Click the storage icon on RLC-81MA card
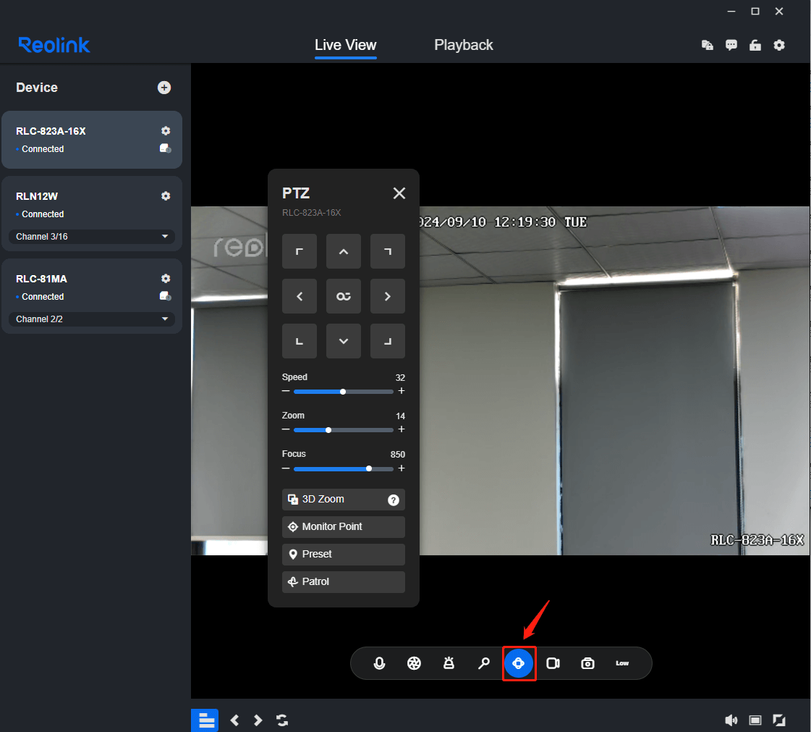 (x=166, y=296)
